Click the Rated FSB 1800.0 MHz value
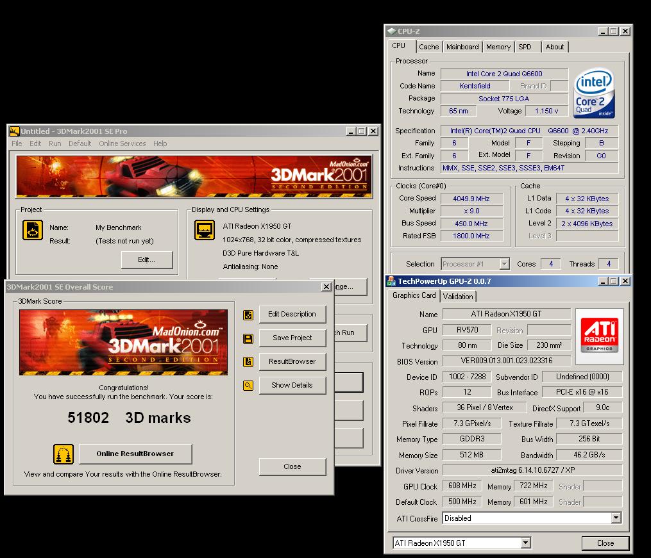 point(471,236)
